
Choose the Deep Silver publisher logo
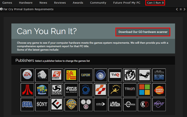(57, 90)
